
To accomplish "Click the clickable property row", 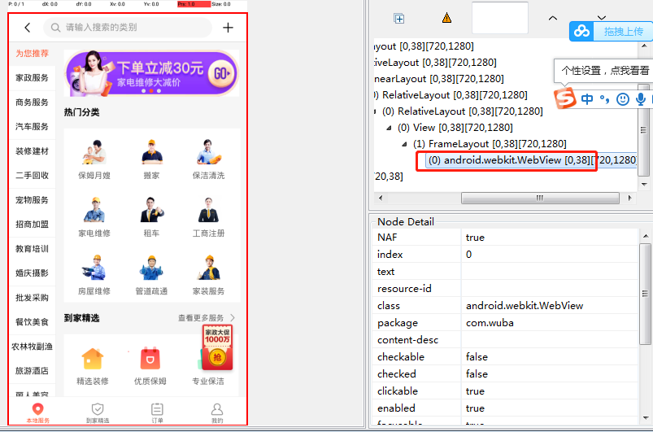I will click(505, 391).
